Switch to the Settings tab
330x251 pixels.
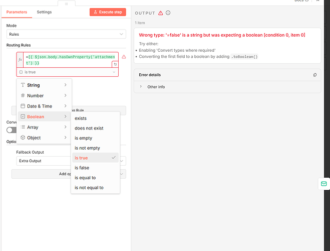point(44,12)
